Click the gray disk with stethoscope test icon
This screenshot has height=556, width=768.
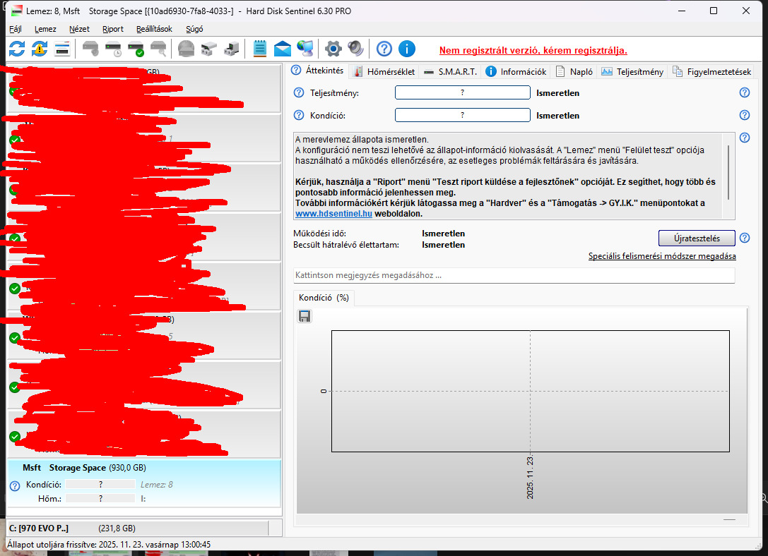[x=90, y=49]
